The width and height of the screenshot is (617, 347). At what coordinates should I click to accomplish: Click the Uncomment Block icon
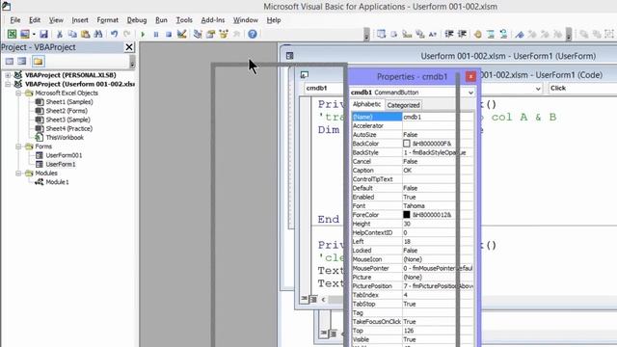[503, 35]
